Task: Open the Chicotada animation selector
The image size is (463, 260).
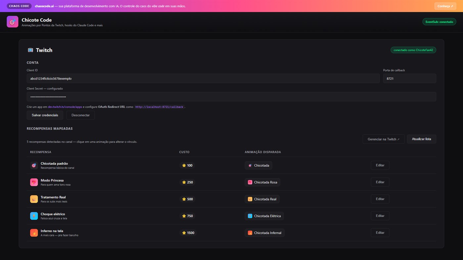Action: 258,165
